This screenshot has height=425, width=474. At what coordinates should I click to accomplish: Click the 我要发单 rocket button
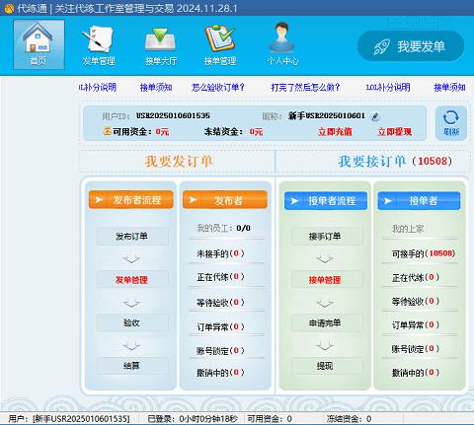coord(411,46)
